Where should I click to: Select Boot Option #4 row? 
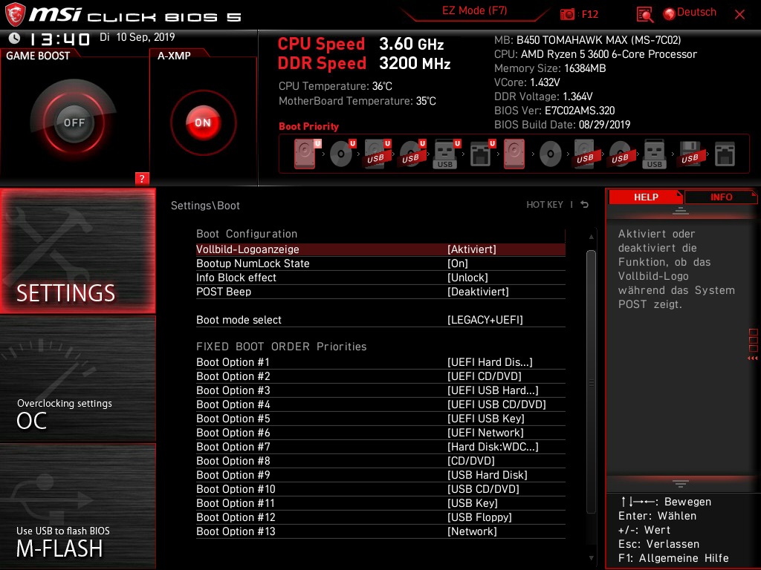(x=380, y=404)
